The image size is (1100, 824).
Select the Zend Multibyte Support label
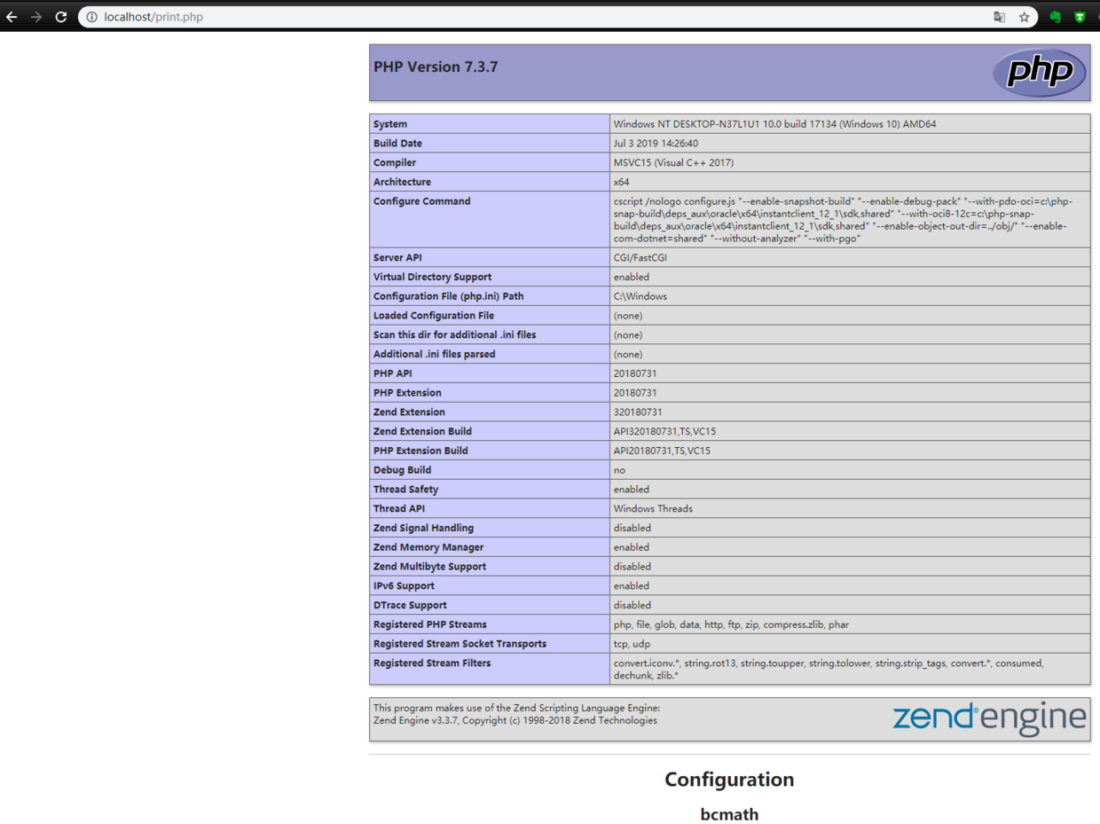[x=429, y=567]
